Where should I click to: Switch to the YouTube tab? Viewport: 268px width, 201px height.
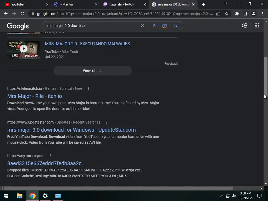(x=25, y=4)
